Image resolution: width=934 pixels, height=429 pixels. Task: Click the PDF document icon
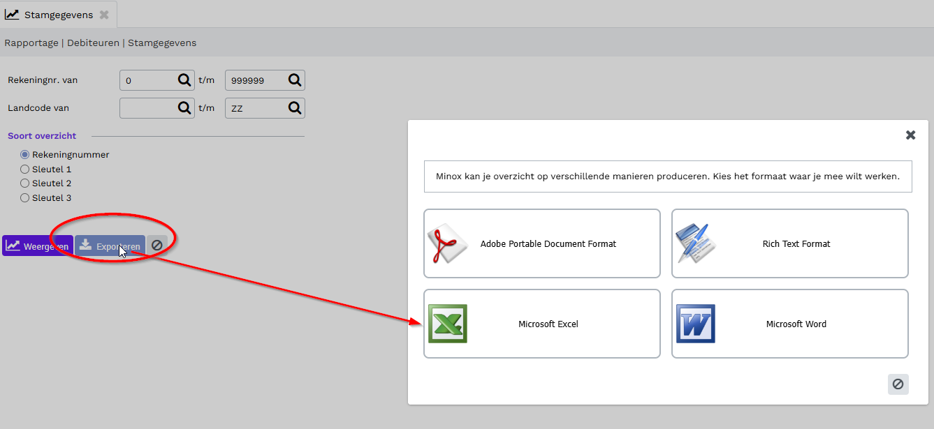pyautogui.click(x=448, y=244)
